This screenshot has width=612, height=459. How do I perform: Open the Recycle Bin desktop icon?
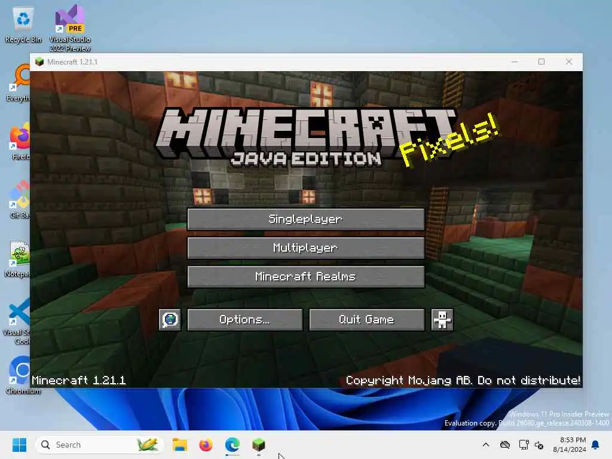(x=23, y=25)
